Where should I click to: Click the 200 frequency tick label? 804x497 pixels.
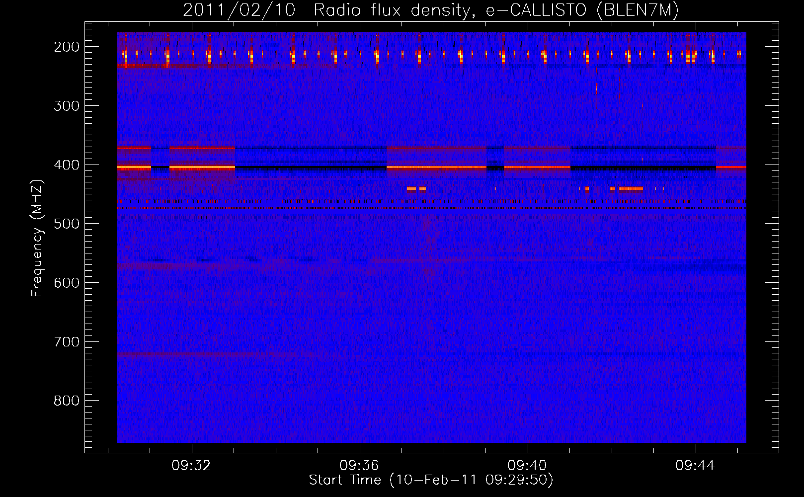pos(67,47)
